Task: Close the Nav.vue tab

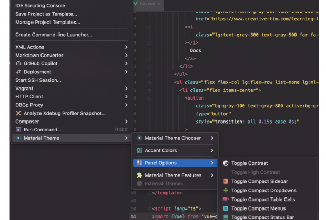Action: [x=159, y=4]
